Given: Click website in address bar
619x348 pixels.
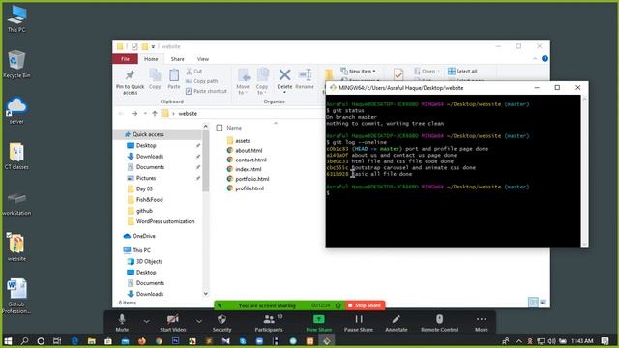Looking at the screenshot, I should pos(188,114).
